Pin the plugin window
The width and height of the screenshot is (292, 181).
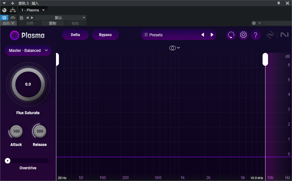pyautogui.click(x=279, y=3)
